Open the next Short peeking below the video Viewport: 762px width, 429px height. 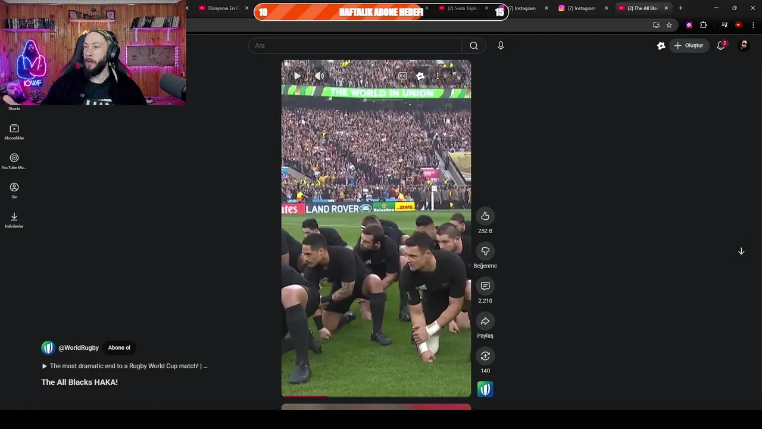click(376, 407)
